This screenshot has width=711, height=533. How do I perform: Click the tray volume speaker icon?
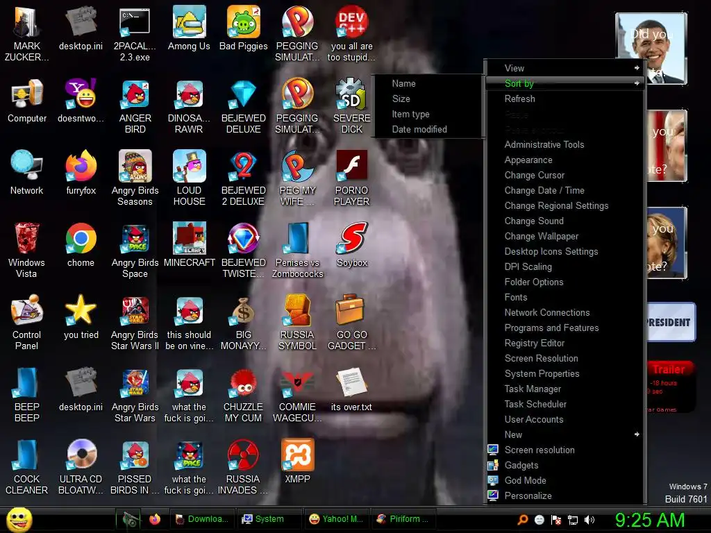click(x=589, y=519)
